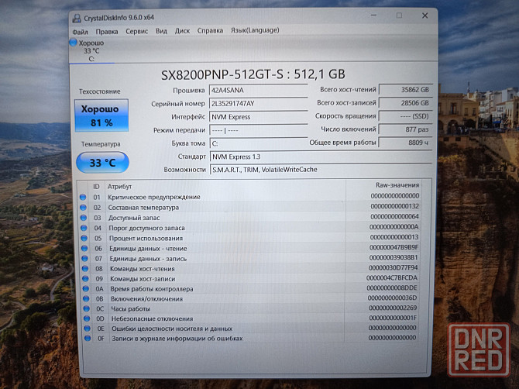Open the Правка menu

(x=107, y=32)
